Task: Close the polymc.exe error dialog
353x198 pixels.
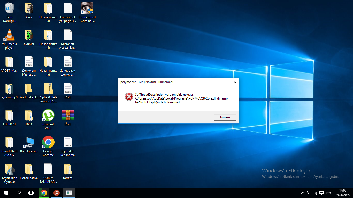Action: [x=235, y=82]
